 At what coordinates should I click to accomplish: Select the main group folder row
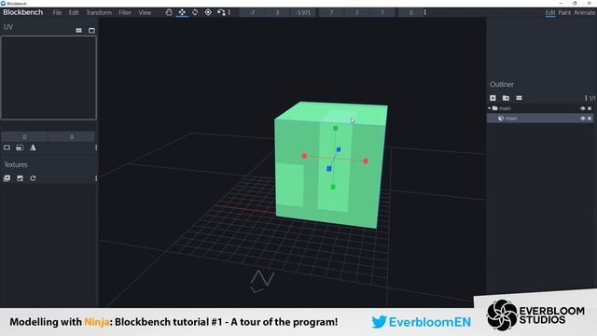point(540,108)
